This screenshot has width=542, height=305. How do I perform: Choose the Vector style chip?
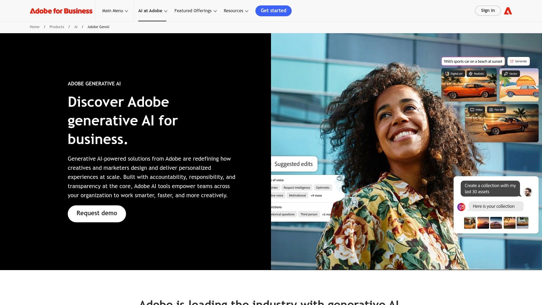tap(510, 74)
